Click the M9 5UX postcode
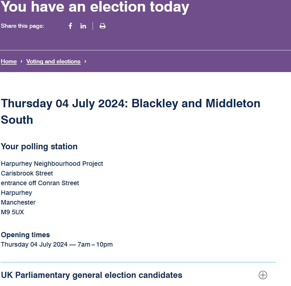Viewport: 291px width, 286px height. pos(13,212)
